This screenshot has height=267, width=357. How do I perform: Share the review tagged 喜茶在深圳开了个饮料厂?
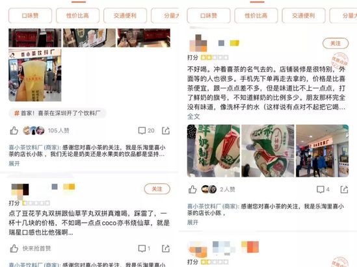click(x=166, y=131)
